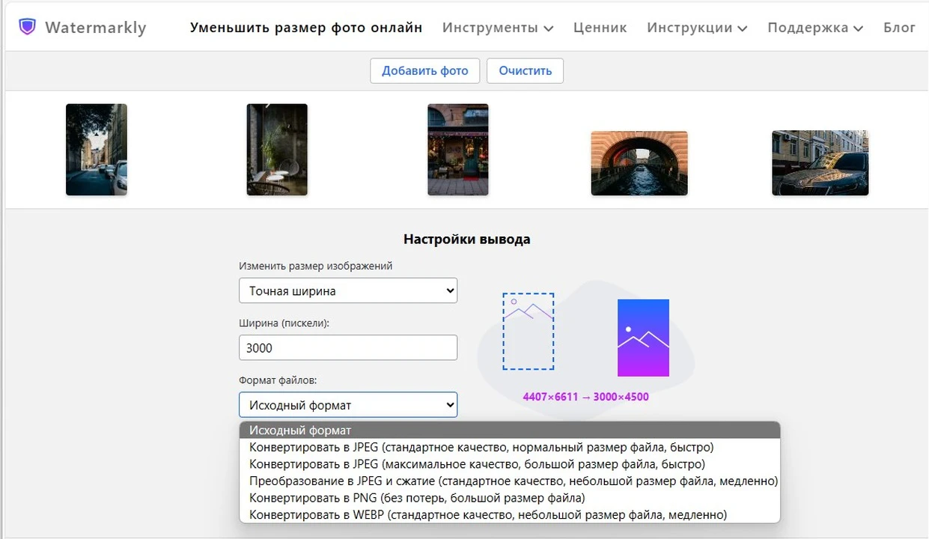The image size is (929, 539).
Task: Expand the Поддержка navigation menu
Action: pos(814,28)
